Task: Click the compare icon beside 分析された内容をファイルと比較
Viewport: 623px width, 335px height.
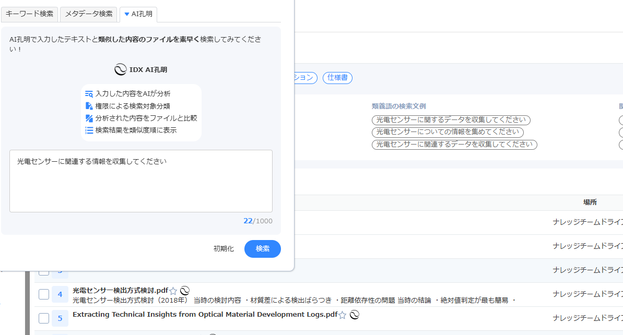Action: coord(89,118)
